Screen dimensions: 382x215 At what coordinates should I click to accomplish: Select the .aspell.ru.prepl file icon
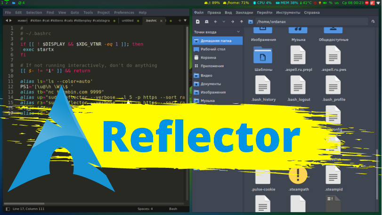[x=298, y=56]
